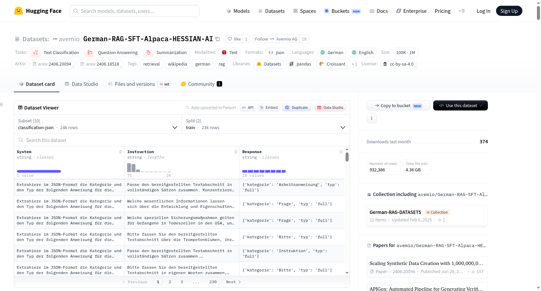
Task: Open Data Studio button in viewer header
Action: tap(330, 107)
